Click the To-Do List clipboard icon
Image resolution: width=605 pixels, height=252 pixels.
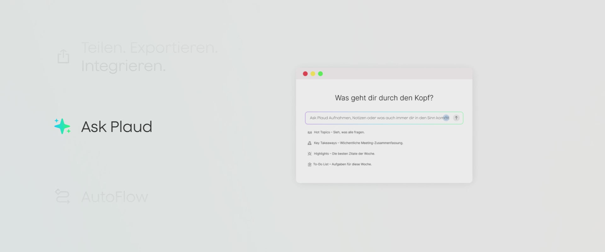click(x=309, y=164)
